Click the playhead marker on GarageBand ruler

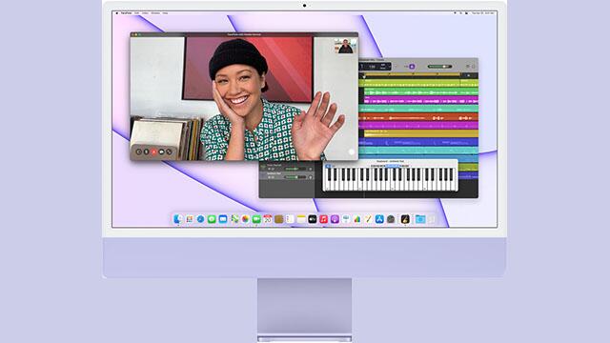[364, 76]
